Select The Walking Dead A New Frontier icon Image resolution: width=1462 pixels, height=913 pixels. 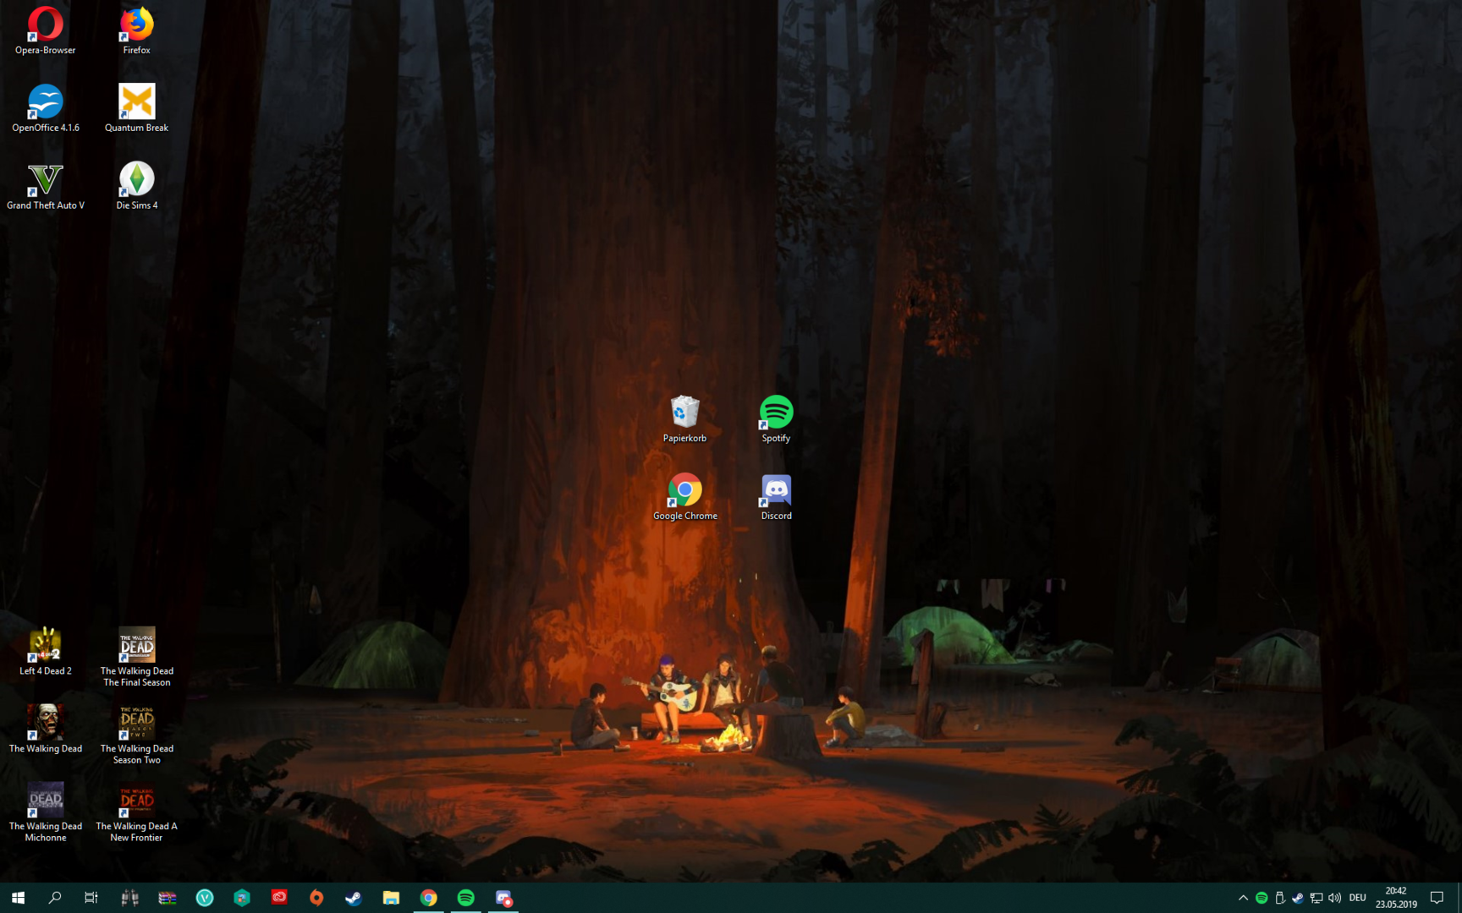click(136, 812)
